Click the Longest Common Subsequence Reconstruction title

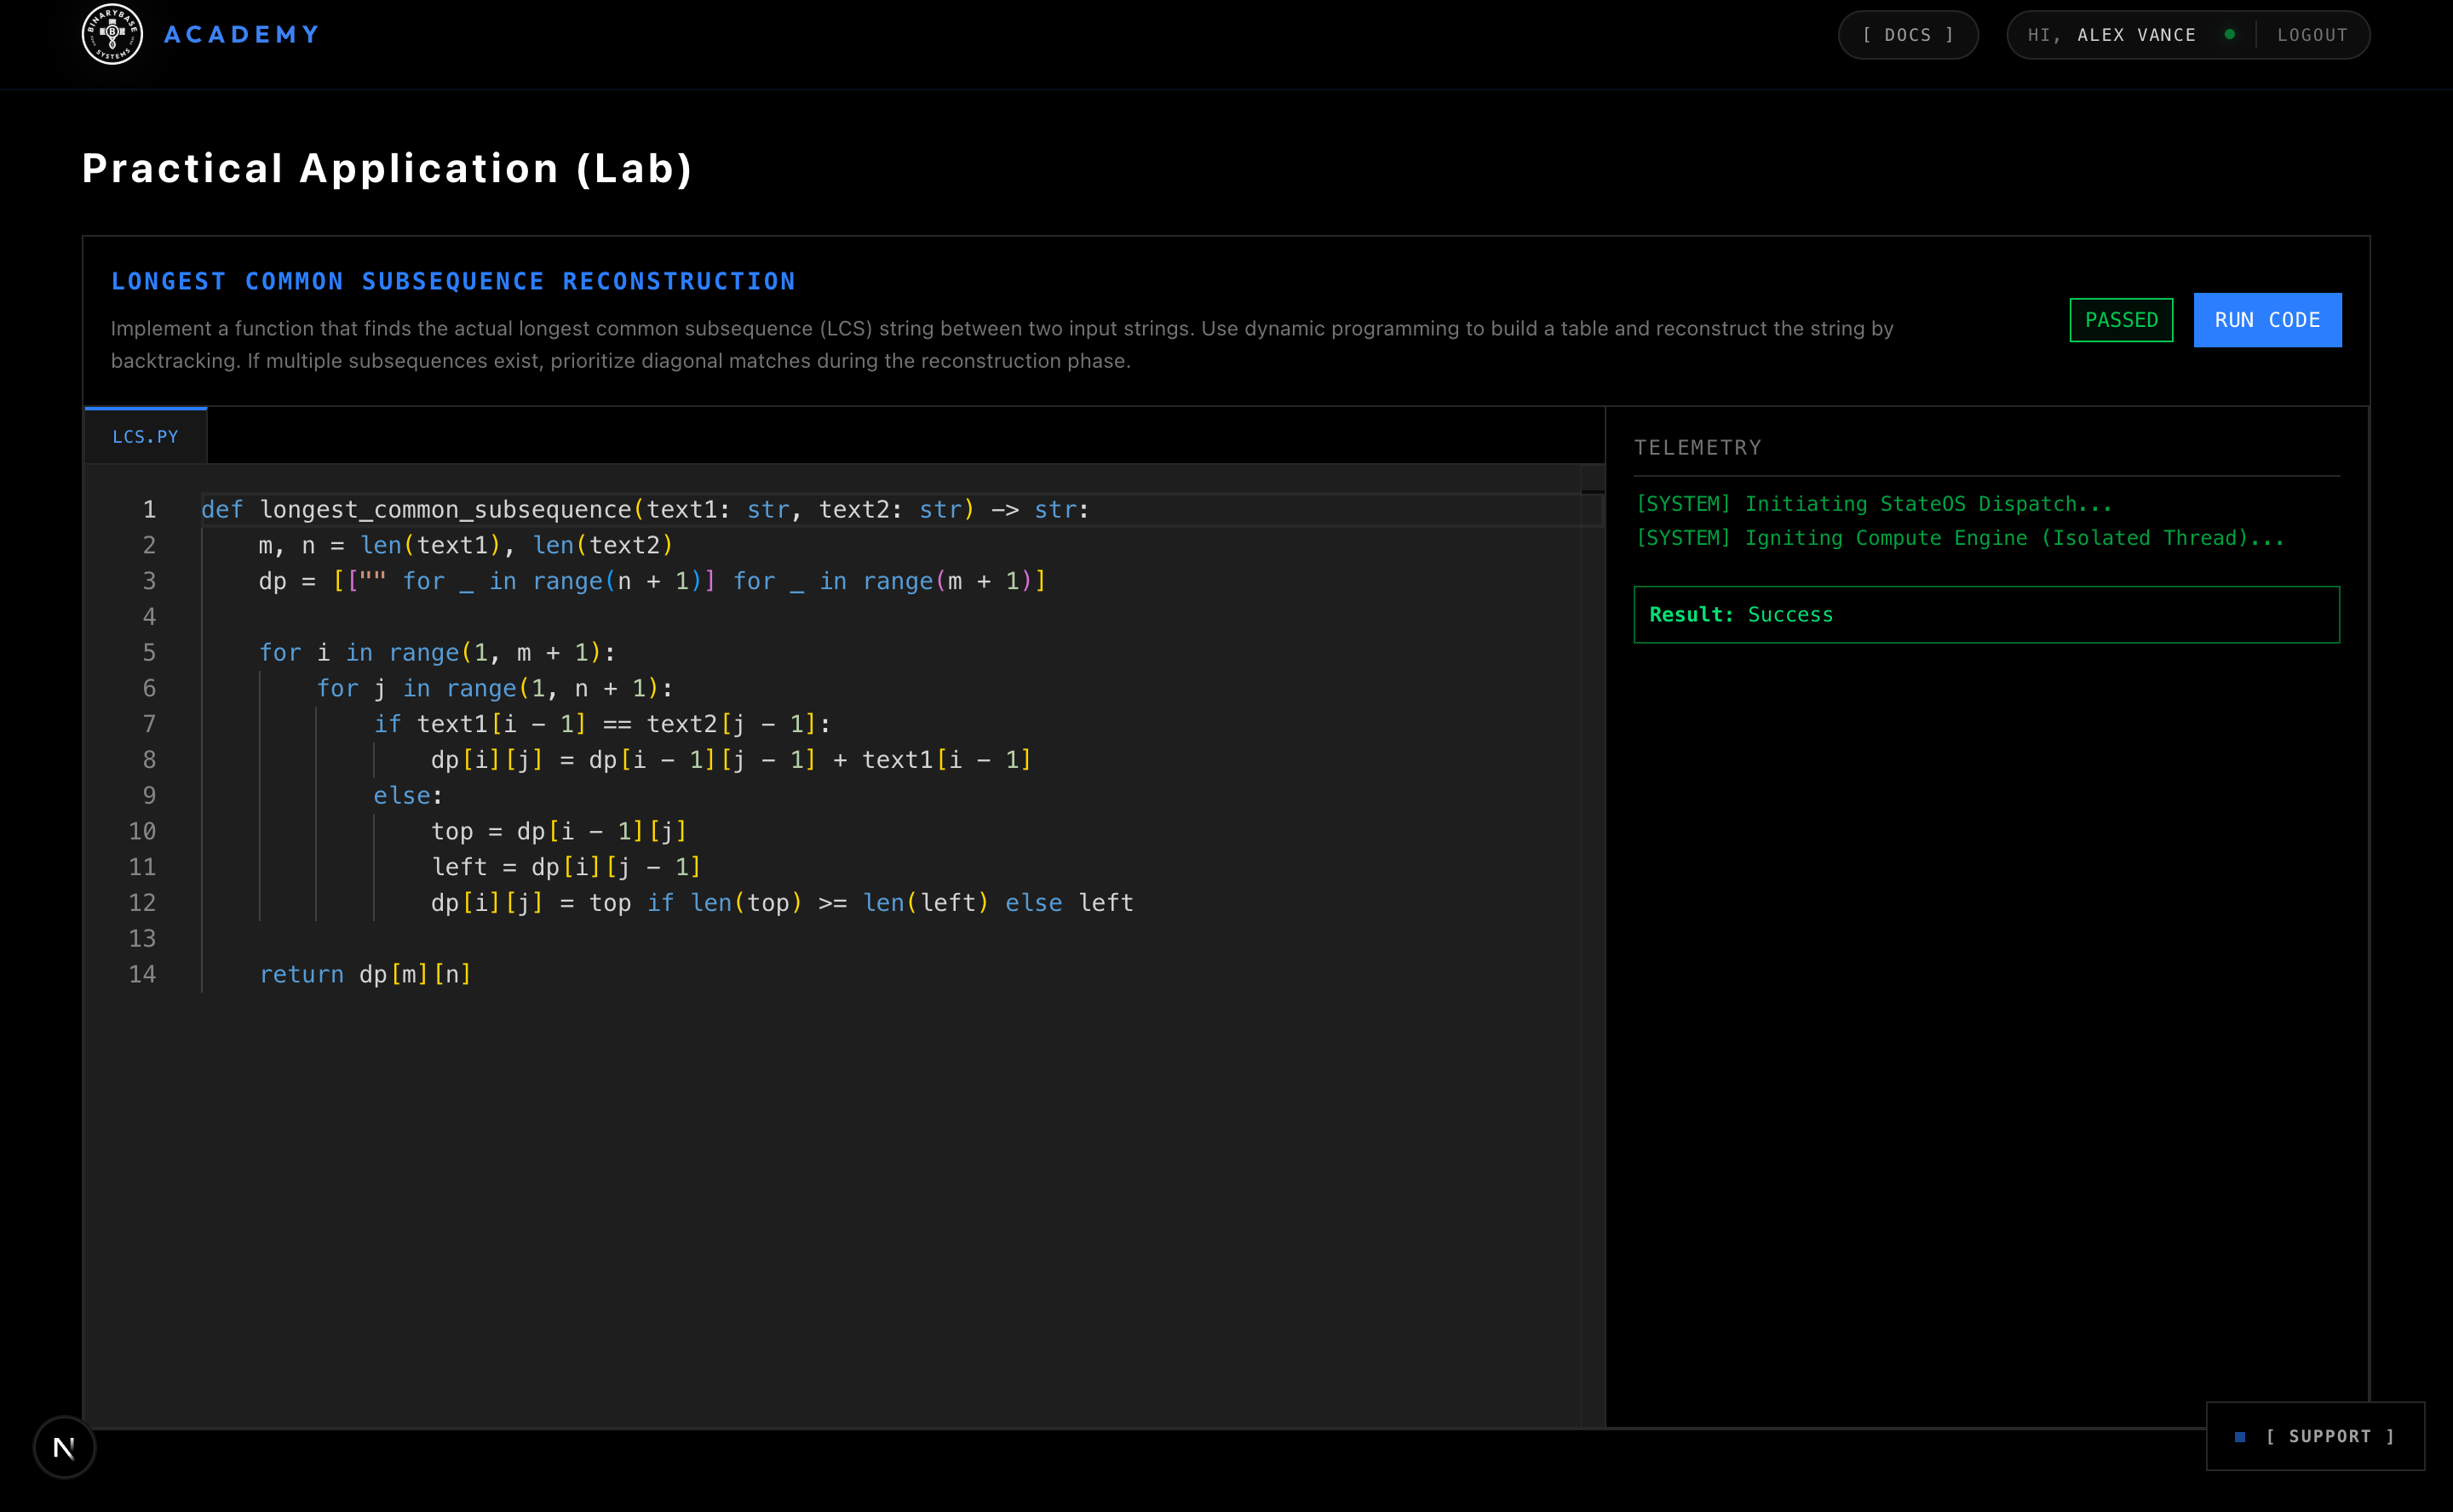(453, 282)
